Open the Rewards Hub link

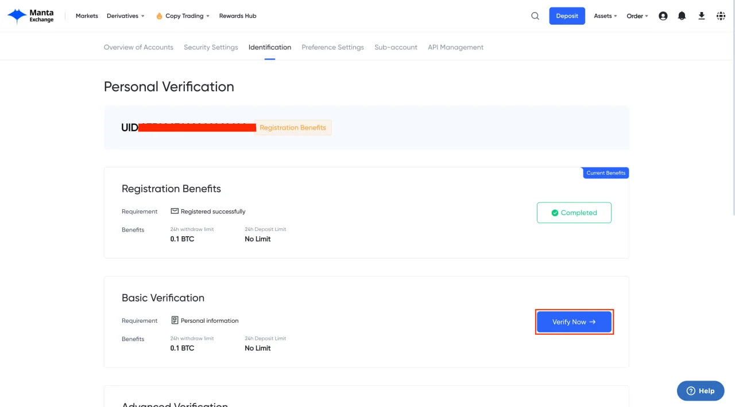(238, 16)
